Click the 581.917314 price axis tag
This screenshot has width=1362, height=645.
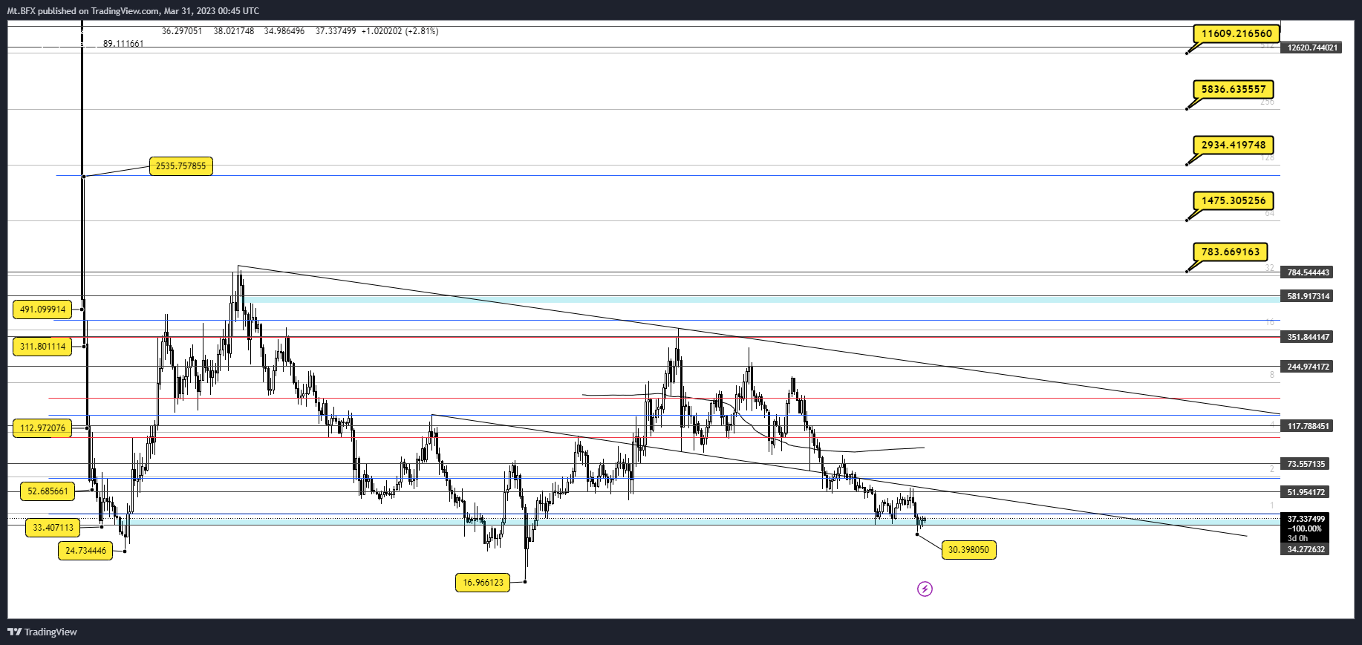point(1307,296)
